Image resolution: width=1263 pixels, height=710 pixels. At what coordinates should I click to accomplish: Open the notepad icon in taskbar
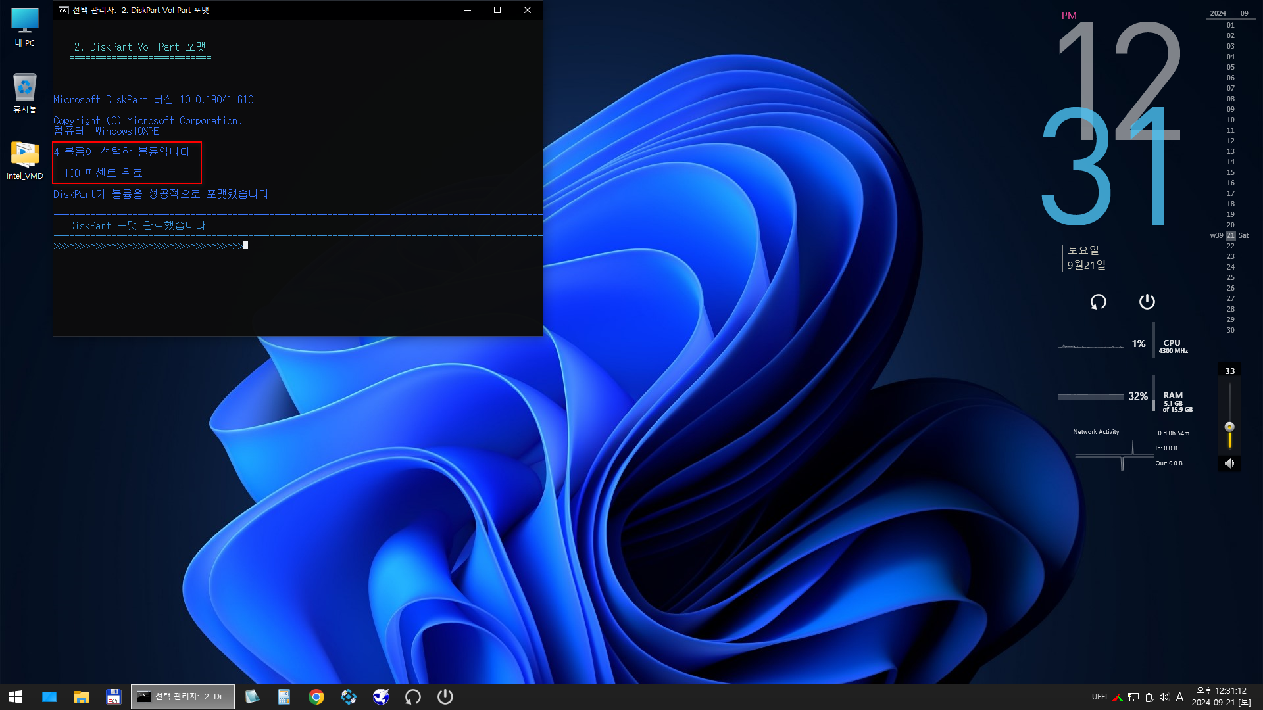(252, 697)
